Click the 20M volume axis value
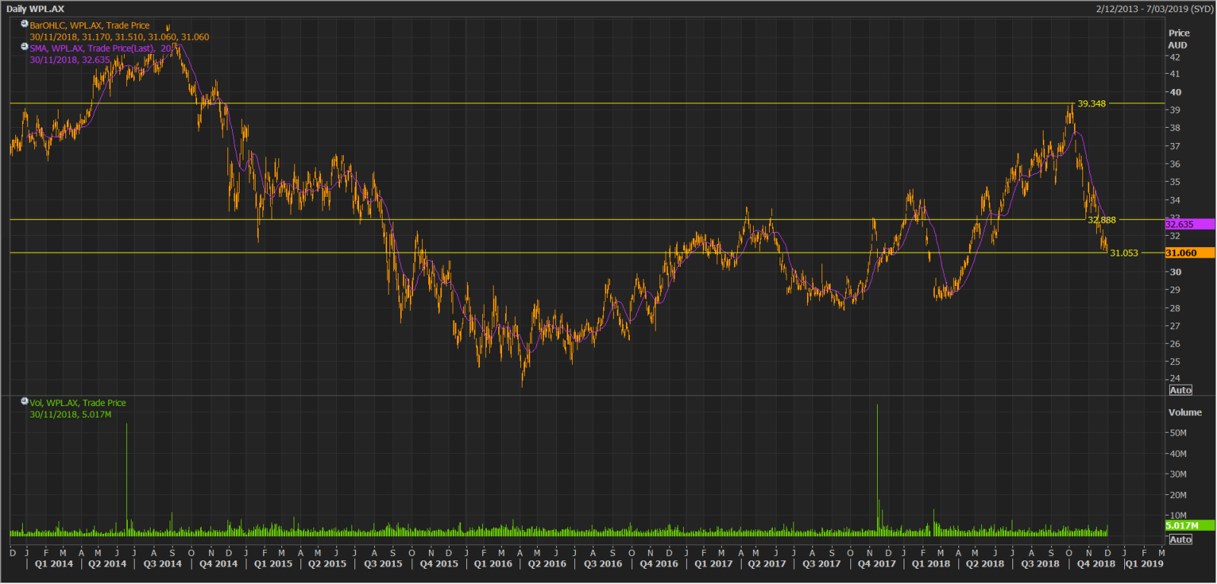 point(1178,495)
